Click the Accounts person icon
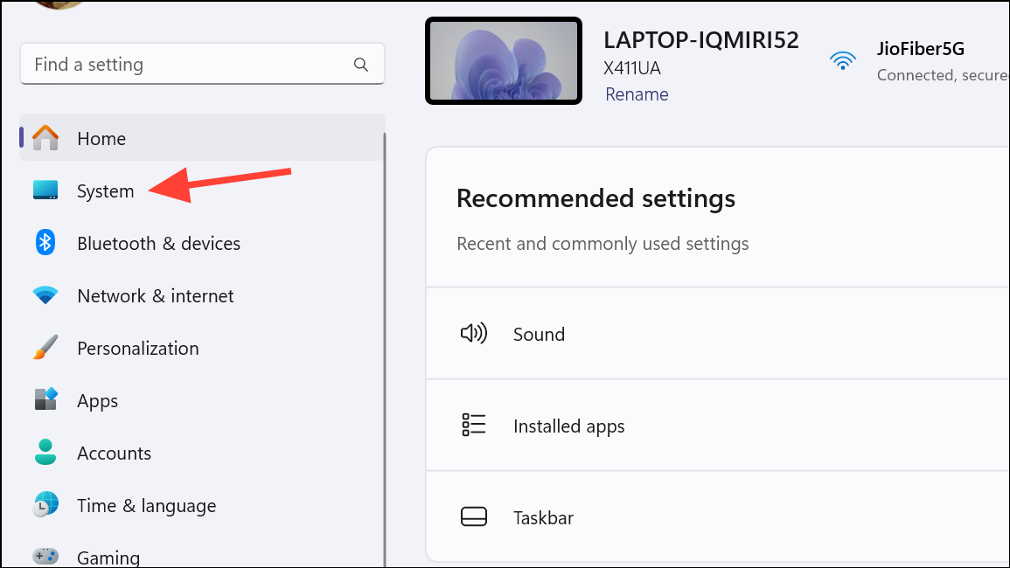The width and height of the screenshot is (1010, 568). [45, 453]
